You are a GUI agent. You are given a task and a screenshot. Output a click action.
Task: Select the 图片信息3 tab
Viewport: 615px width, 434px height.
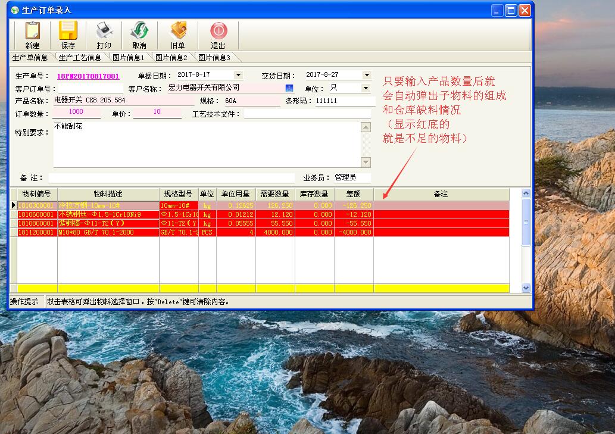click(x=214, y=58)
